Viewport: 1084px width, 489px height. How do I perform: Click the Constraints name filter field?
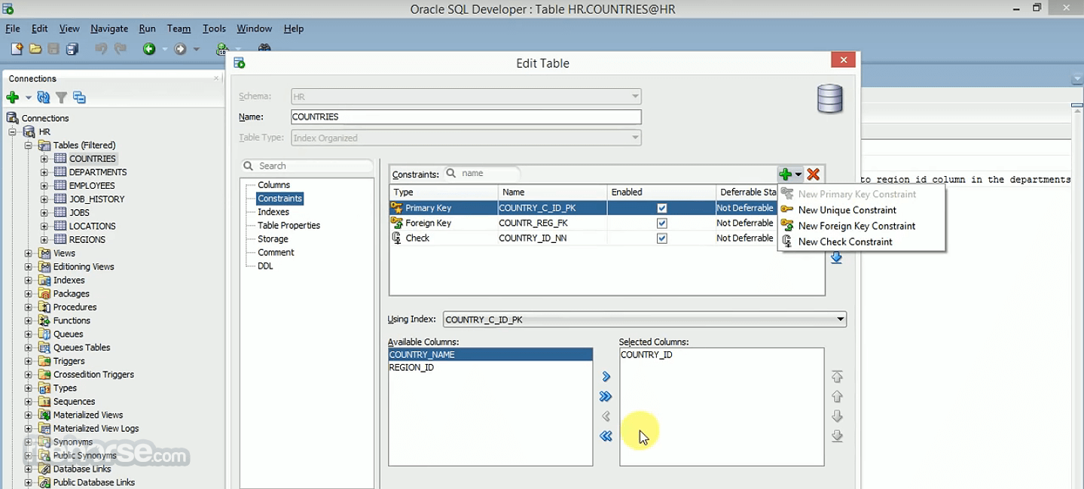click(482, 173)
